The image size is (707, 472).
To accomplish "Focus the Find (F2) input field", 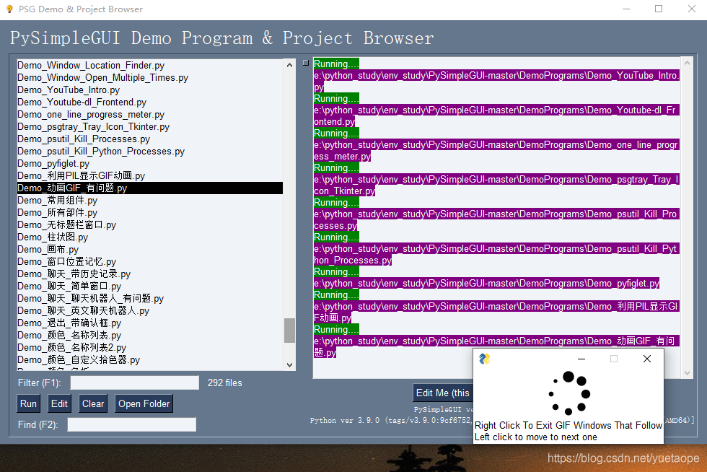I will (131, 424).
